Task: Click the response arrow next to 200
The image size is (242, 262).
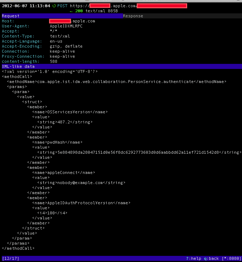Action: (x=71, y=11)
